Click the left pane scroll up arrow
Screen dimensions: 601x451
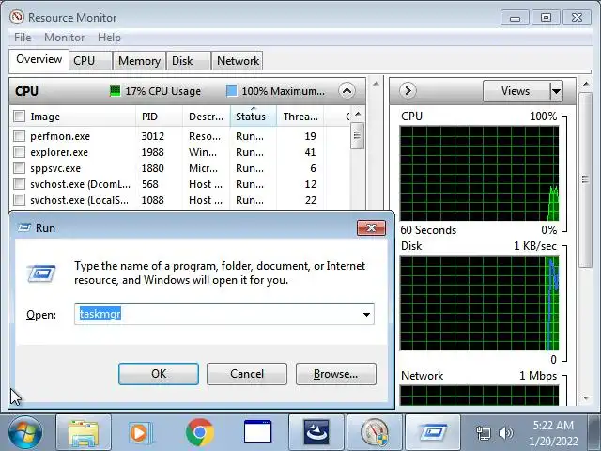[376, 84]
